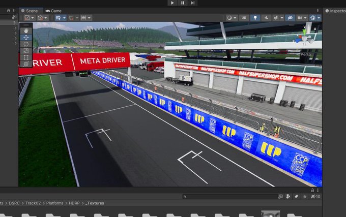Select the Move tool
Image resolution: width=346 pixels, height=217 pixels.
pos(26,37)
